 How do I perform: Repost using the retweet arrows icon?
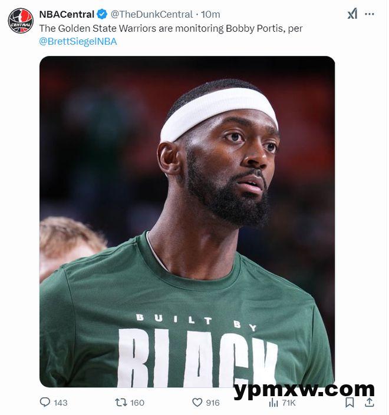(121, 403)
